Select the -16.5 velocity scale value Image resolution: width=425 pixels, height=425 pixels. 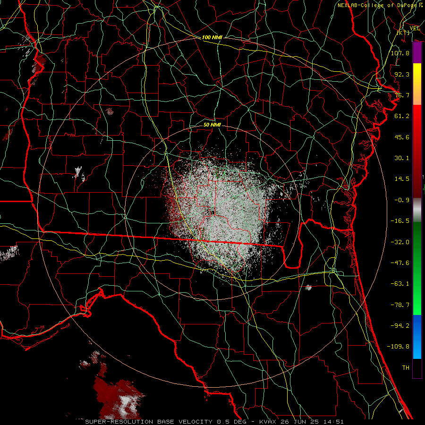(x=400, y=221)
